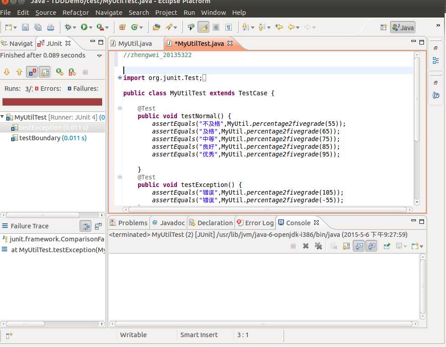Click the Save All toolbar icon
The height and width of the screenshot is (347, 446).
(x=38, y=27)
